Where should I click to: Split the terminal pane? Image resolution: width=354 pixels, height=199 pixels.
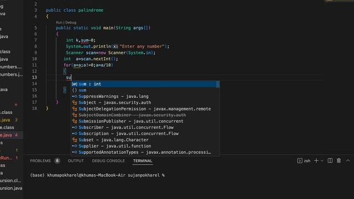tap(330, 161)
